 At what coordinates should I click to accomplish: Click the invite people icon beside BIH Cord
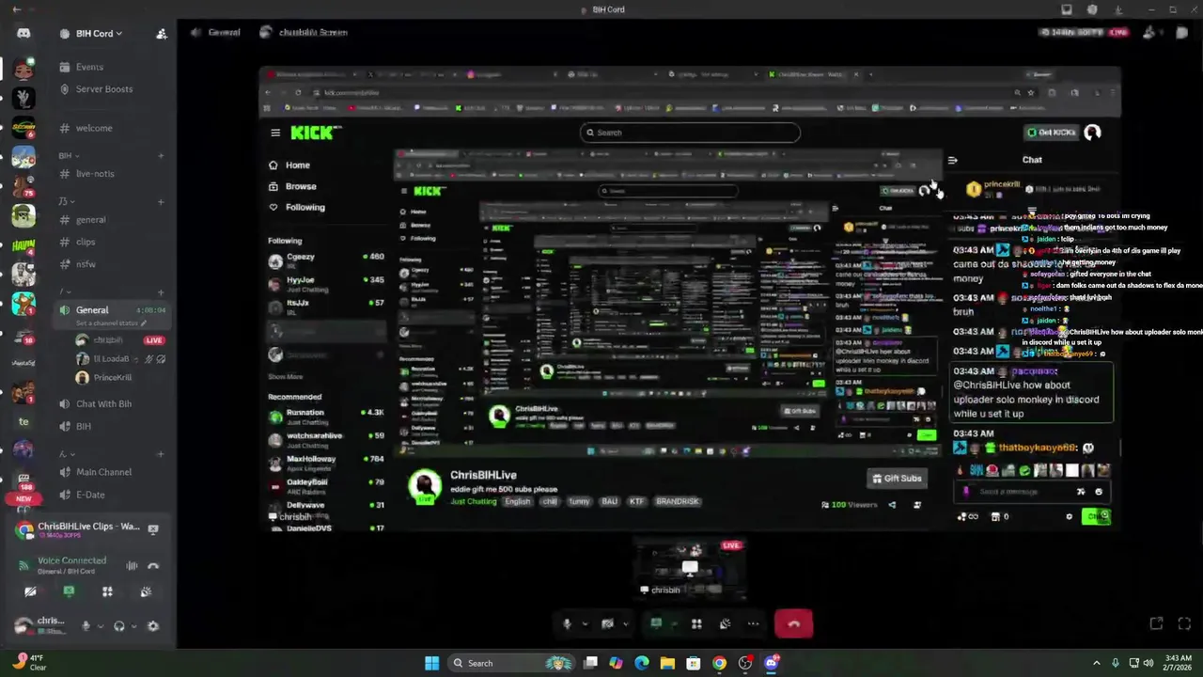(162, 34)
